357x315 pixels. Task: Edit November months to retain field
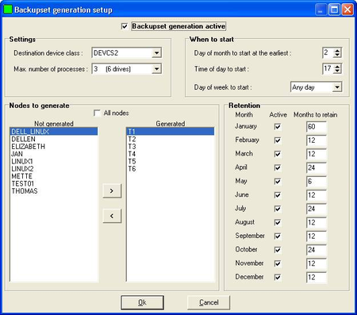317,263
